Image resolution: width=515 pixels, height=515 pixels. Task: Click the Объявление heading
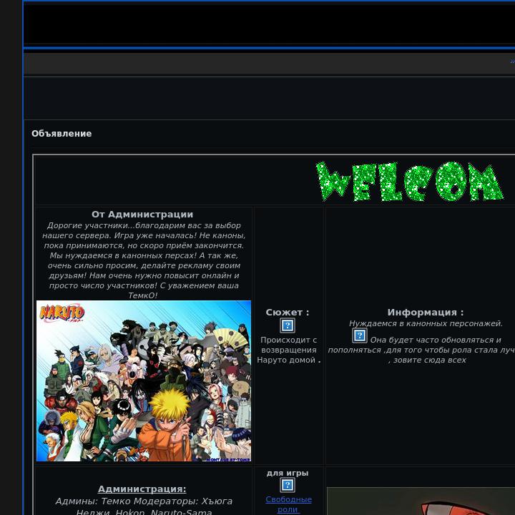[x=62, y=134]
